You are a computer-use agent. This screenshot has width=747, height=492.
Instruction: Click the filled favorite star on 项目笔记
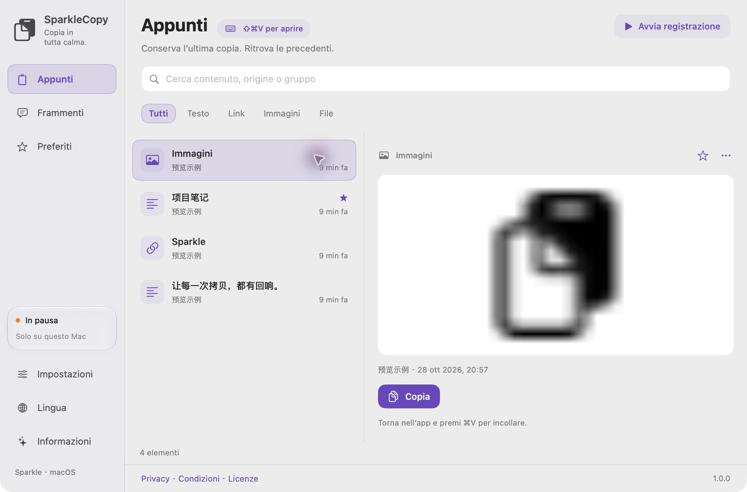(344, 198)
